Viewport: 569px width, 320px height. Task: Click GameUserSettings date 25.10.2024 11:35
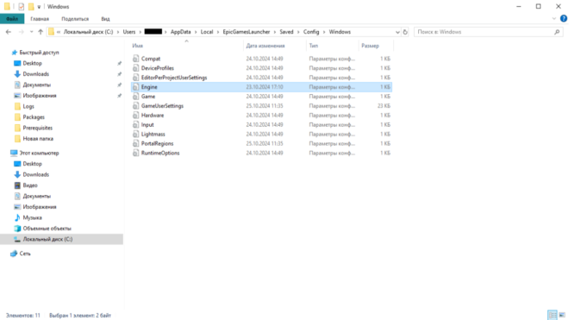(x=265, y=106)
